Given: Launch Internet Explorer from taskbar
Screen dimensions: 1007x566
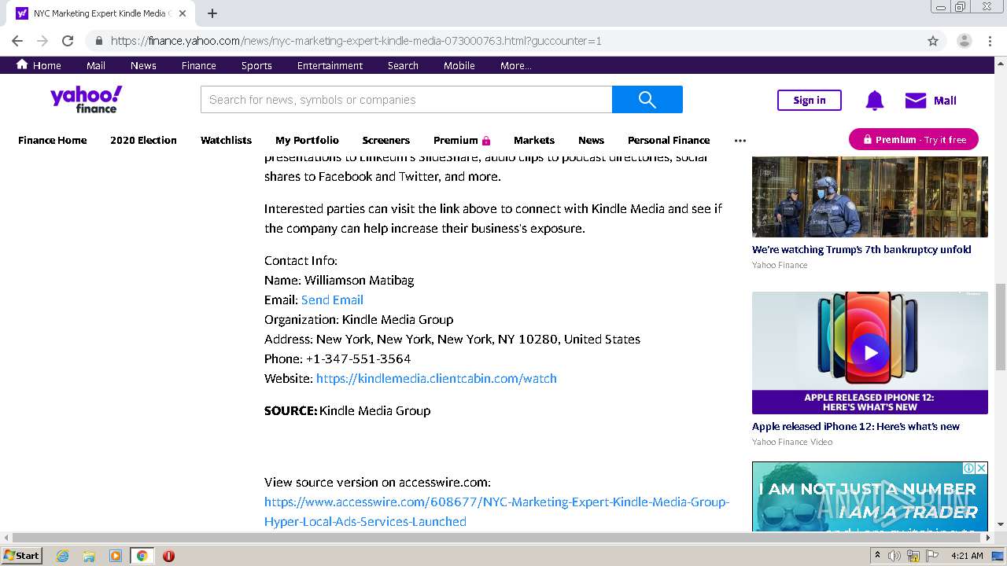Looking at the screenshot, I should [x=62, y=556].
